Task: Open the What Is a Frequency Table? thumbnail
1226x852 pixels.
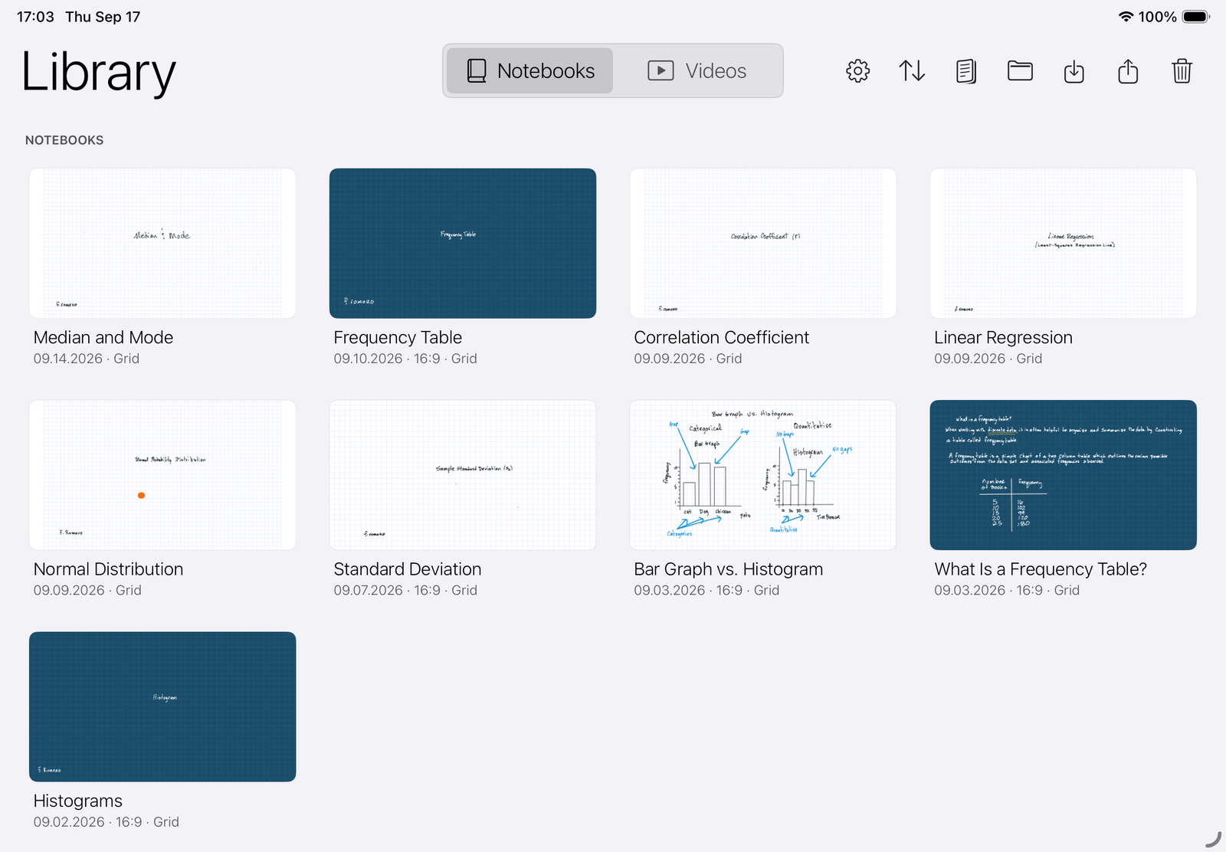Action: tap(1064, 475)
